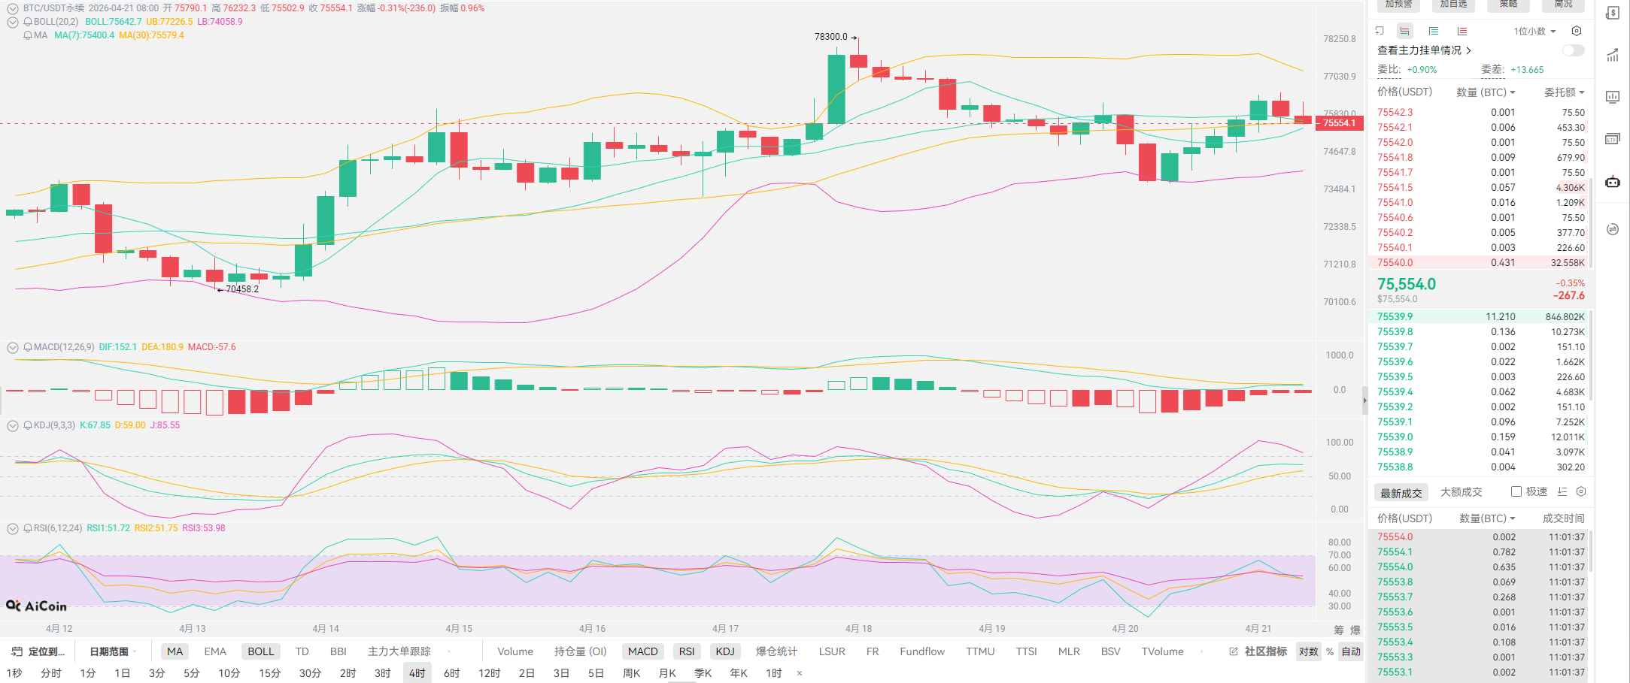Check the 极速 checkbox
Image resolution: width=1630 pixels, height=683 pixels.
tap(1516, 491)
